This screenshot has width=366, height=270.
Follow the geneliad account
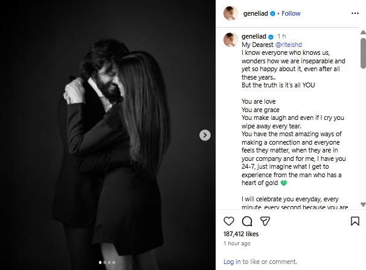click(291, 13)
